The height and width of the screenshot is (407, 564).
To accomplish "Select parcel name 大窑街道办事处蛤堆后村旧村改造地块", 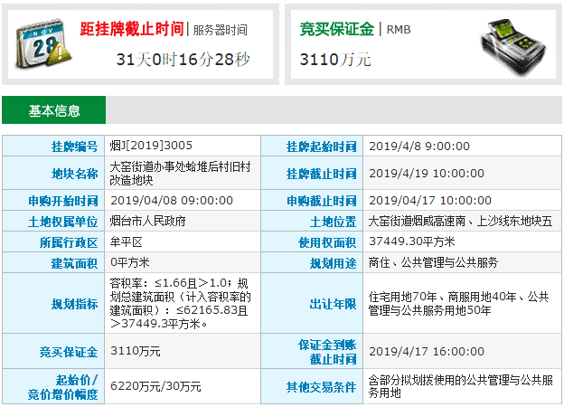I will pos(180,173).
